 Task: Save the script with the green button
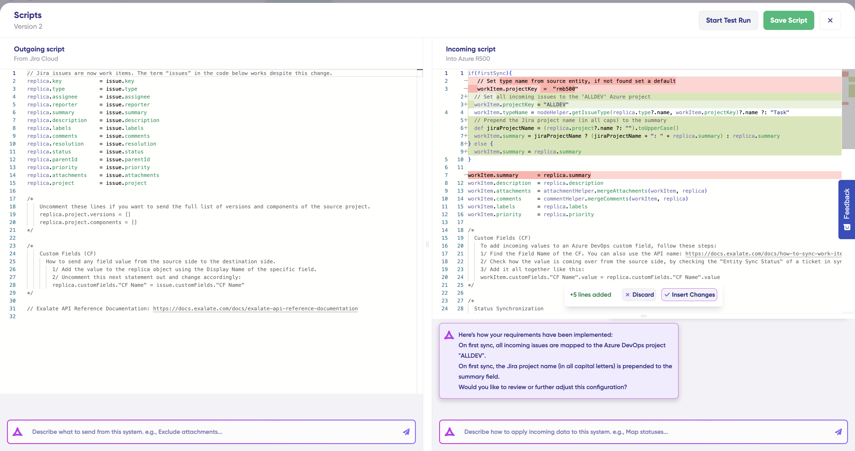[x=788, y=20]
